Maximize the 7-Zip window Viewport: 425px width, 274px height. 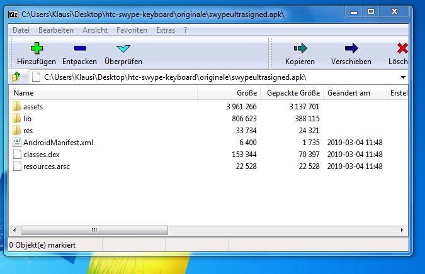coord(371,12)
